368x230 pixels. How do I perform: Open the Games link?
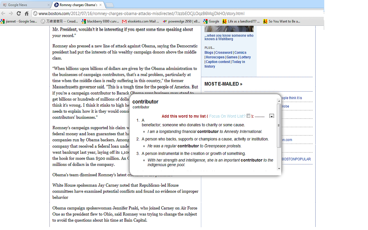pyautogui.click(x=232, y=57)
